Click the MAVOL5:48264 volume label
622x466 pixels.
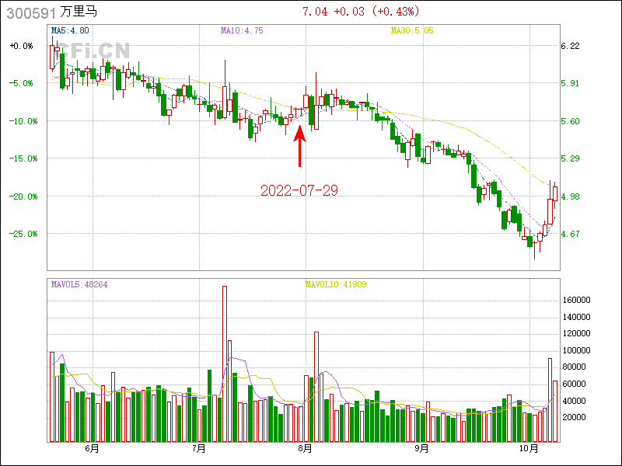point(79,284)
